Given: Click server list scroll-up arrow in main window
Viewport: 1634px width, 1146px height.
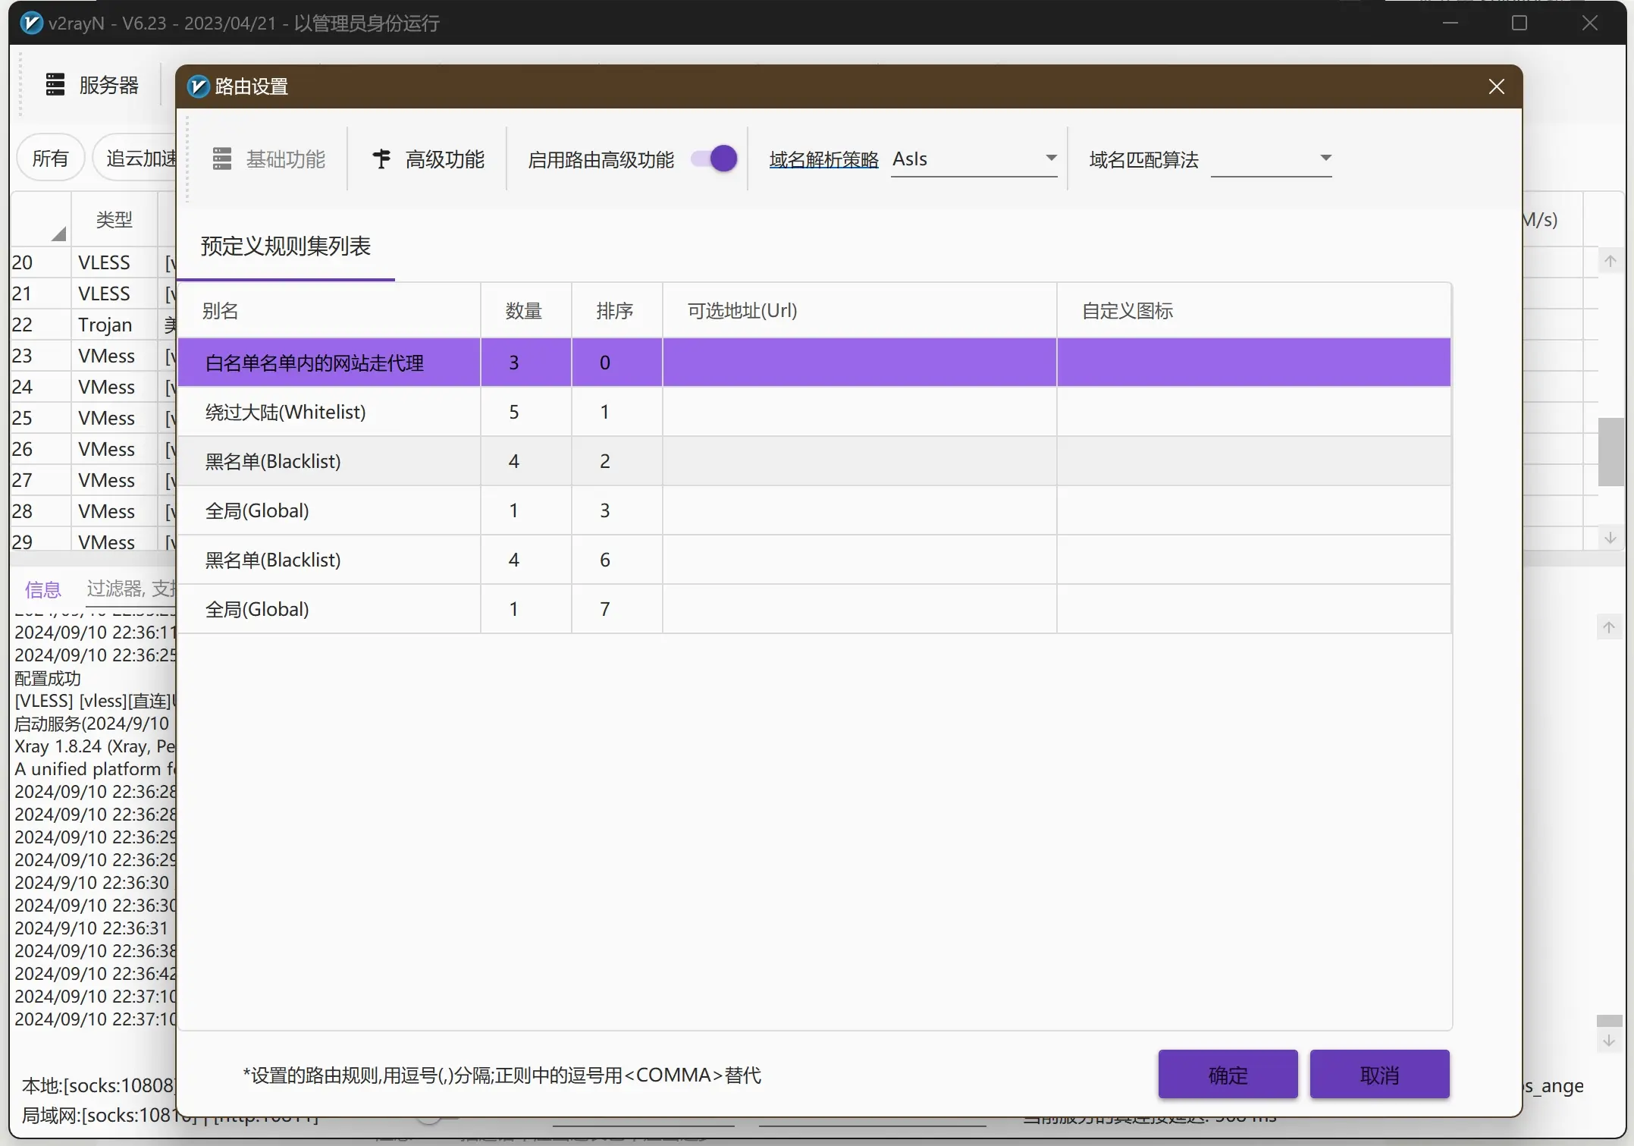Looking at the screenshot, I should click(x=1610, y=261).
